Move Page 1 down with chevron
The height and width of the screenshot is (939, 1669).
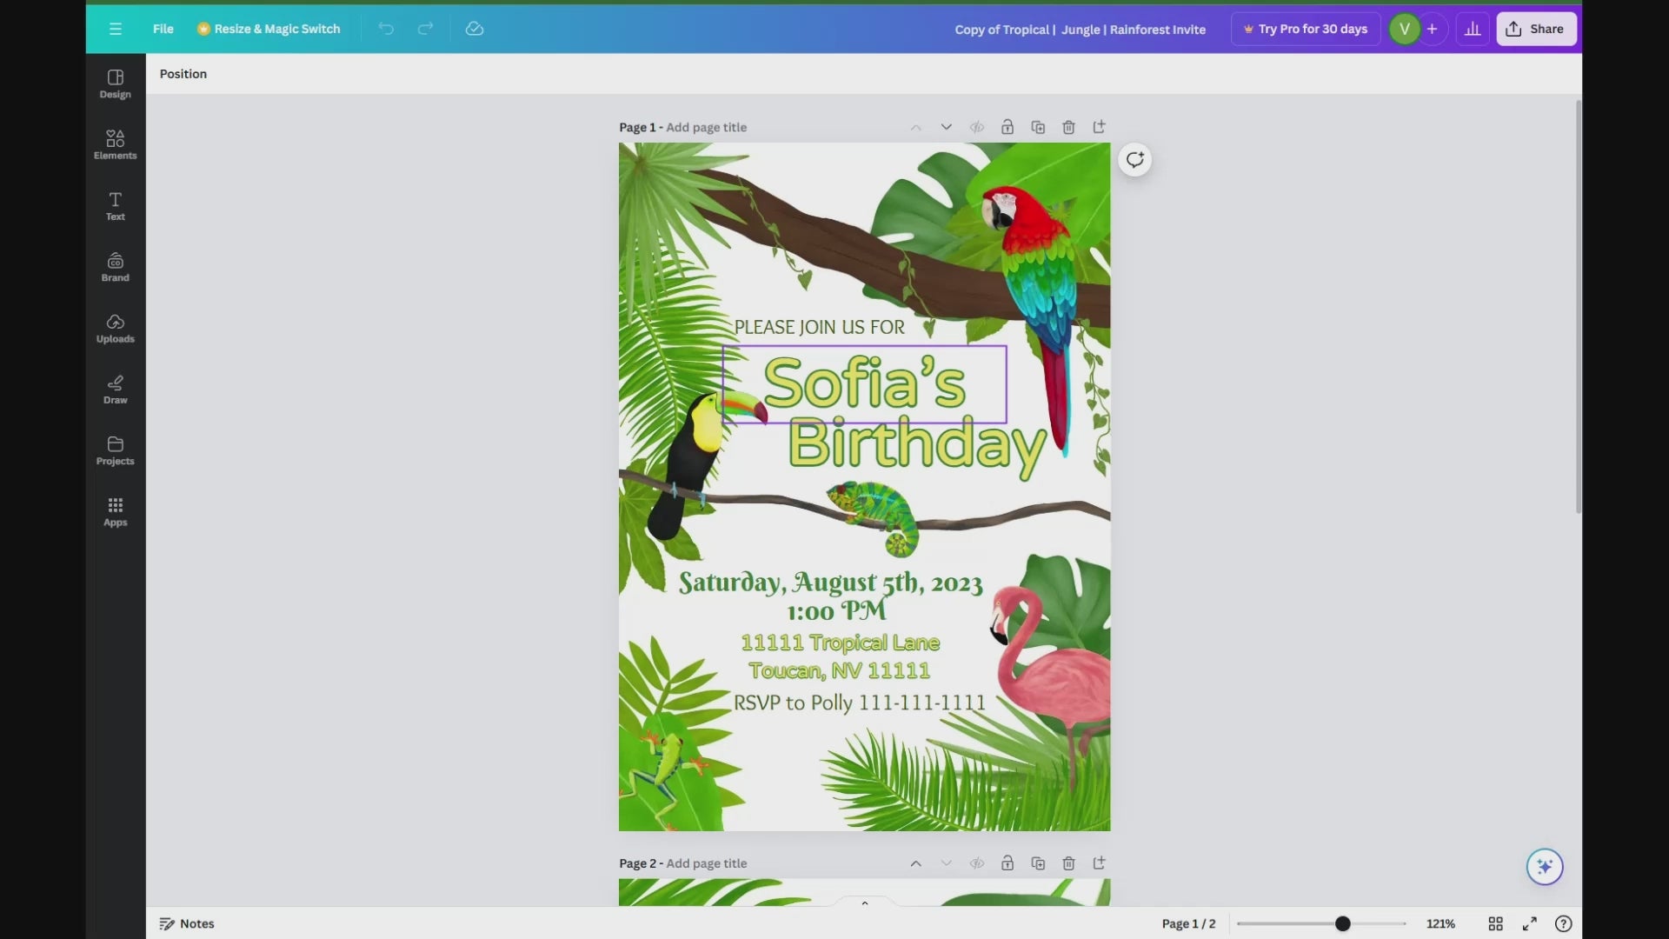coord(946,127)
